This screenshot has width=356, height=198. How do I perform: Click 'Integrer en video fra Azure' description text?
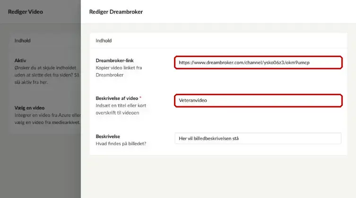tap(47, 119)
